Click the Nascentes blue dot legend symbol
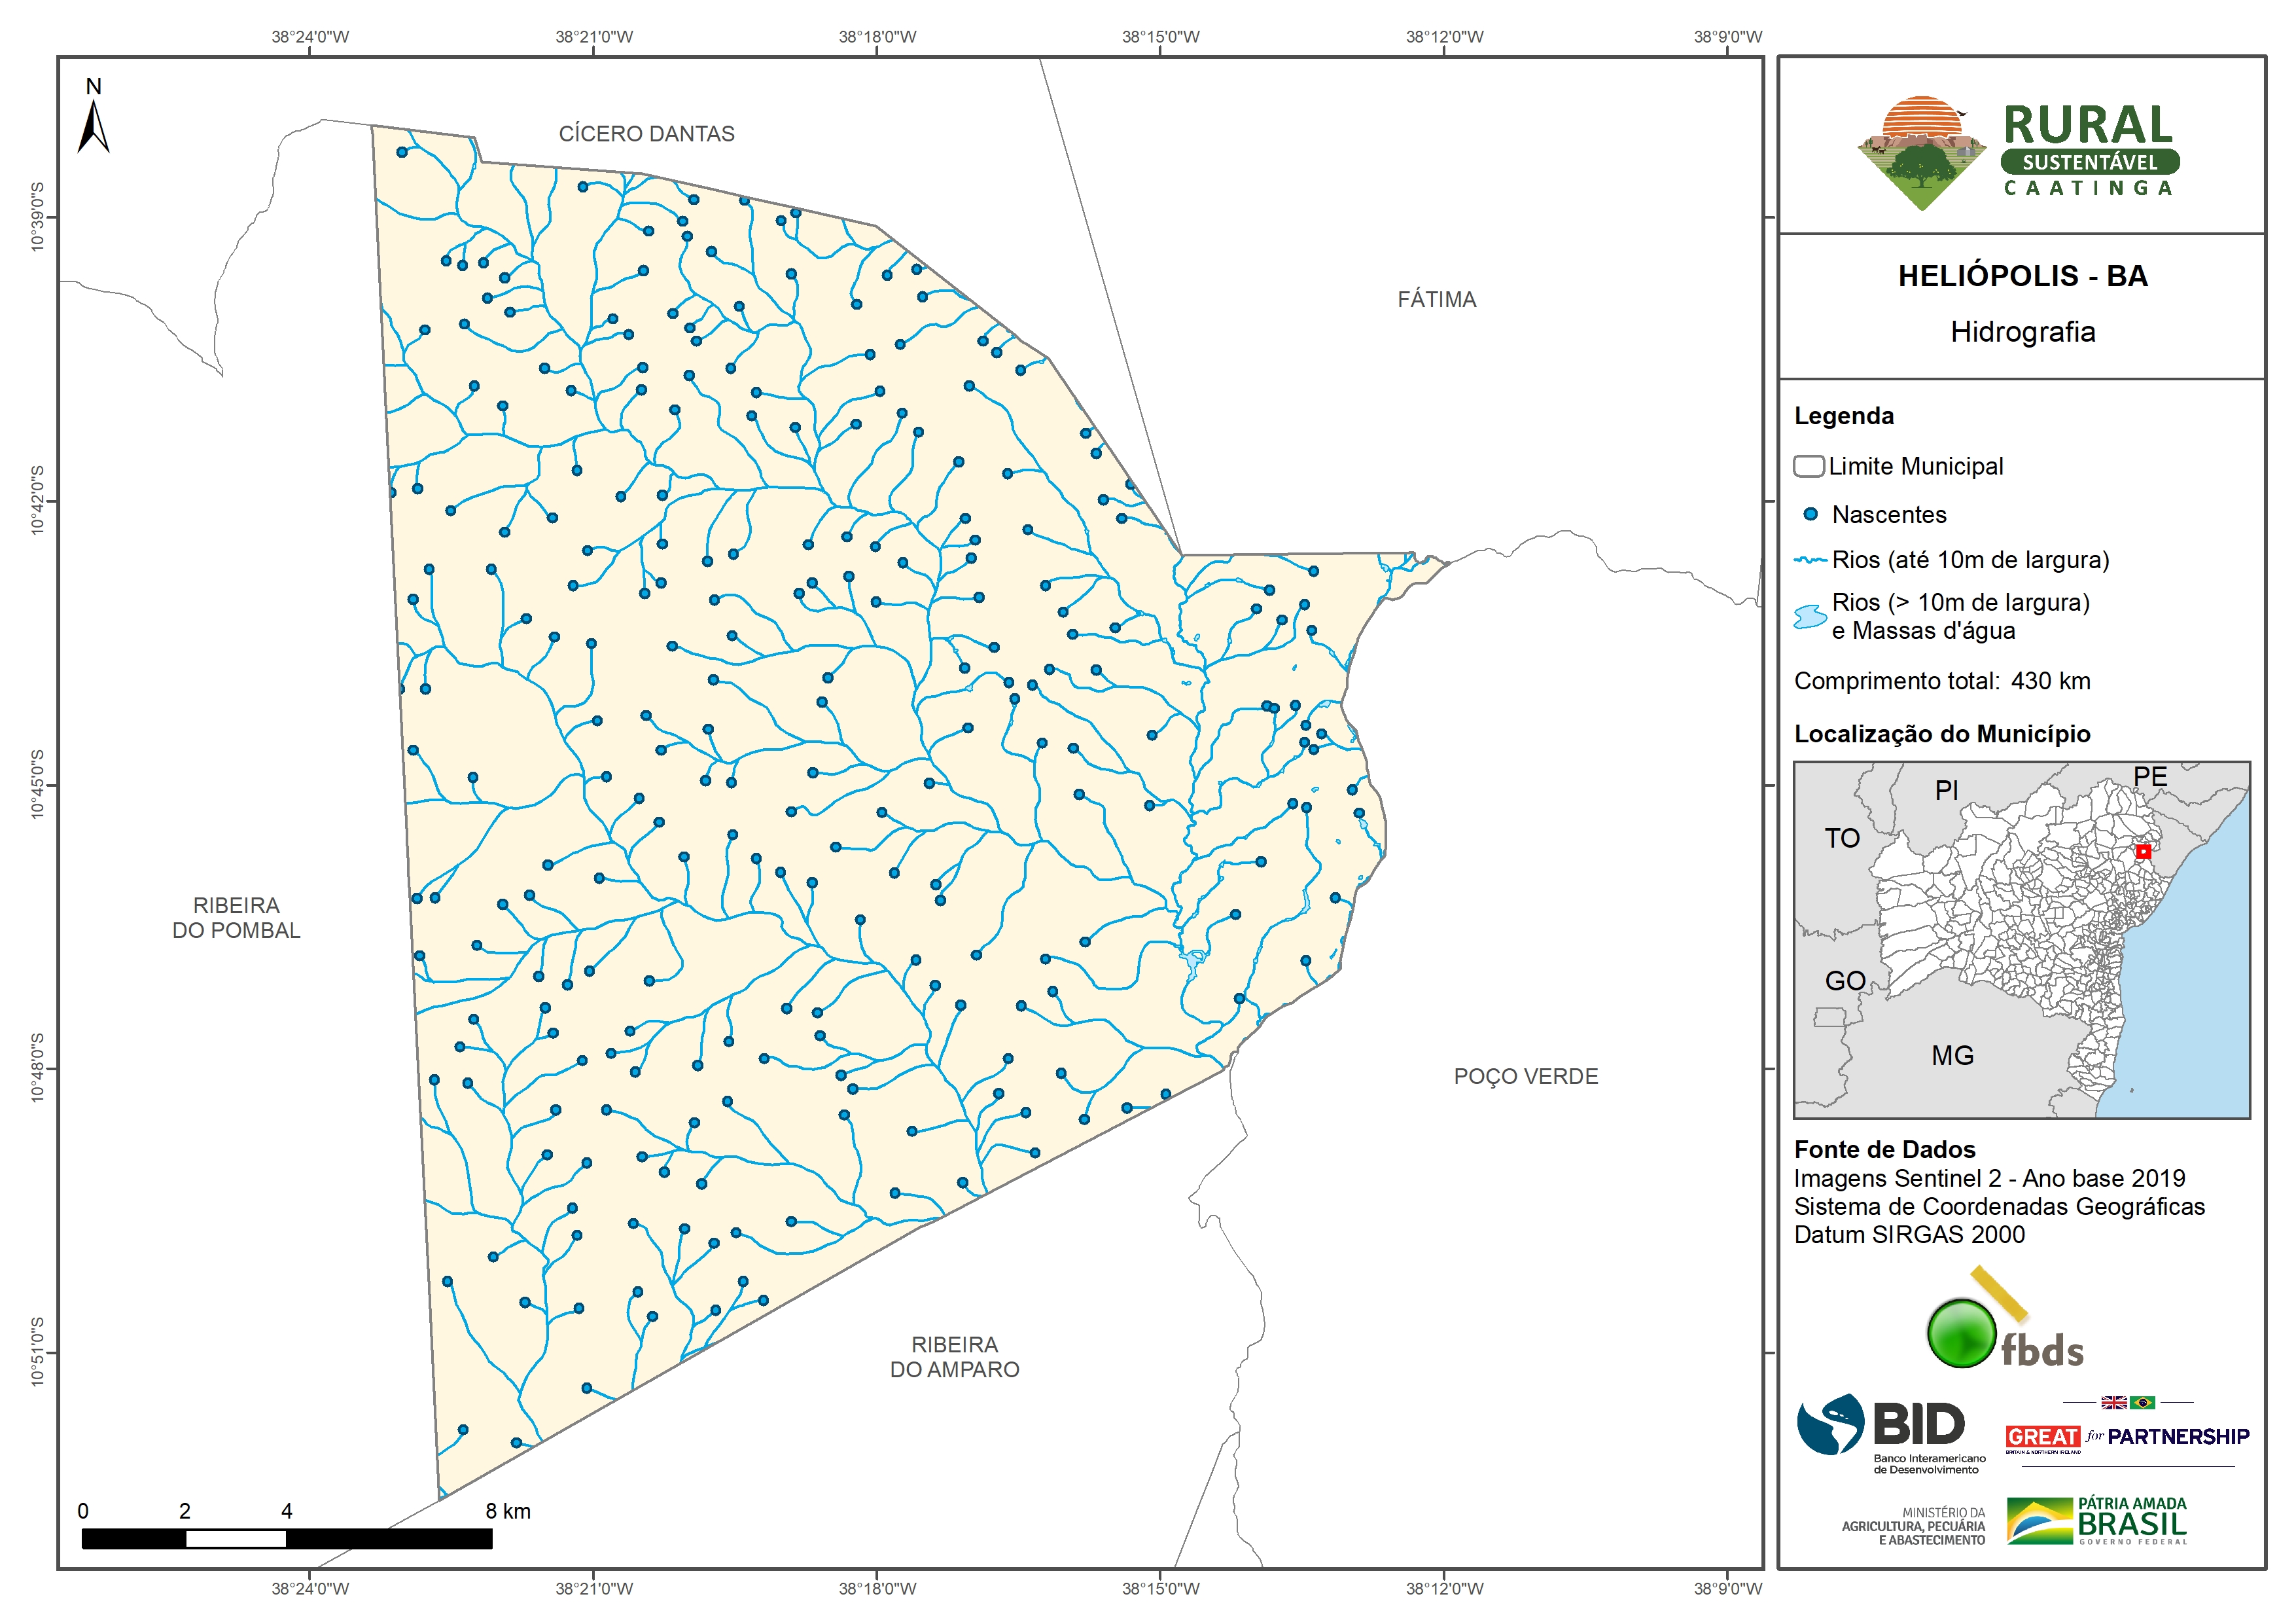 tap(1810, 514)
